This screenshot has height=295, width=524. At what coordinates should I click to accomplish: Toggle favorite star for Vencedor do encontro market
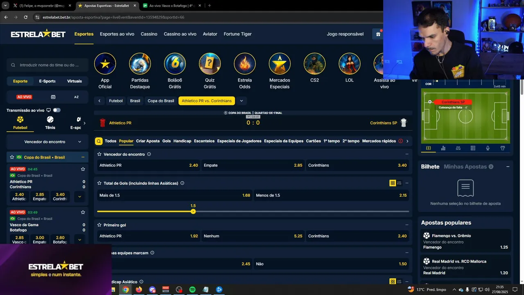(99, 154)
